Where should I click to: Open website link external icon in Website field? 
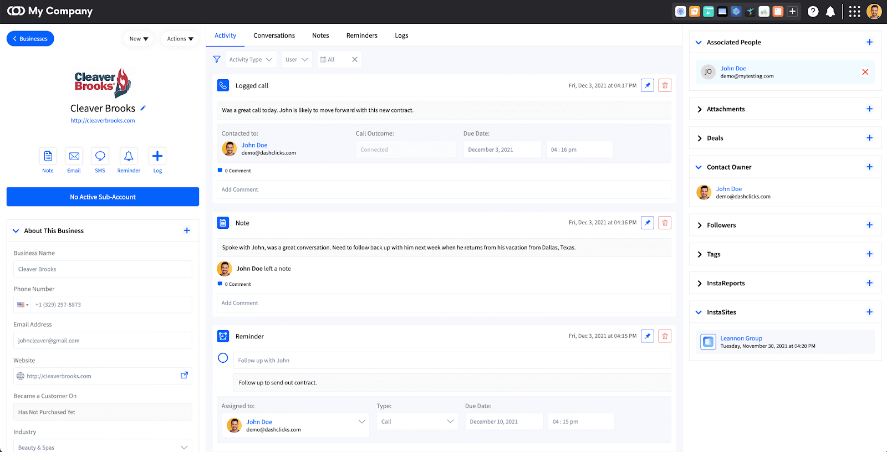pyautogui.click(x=185, y=376)
